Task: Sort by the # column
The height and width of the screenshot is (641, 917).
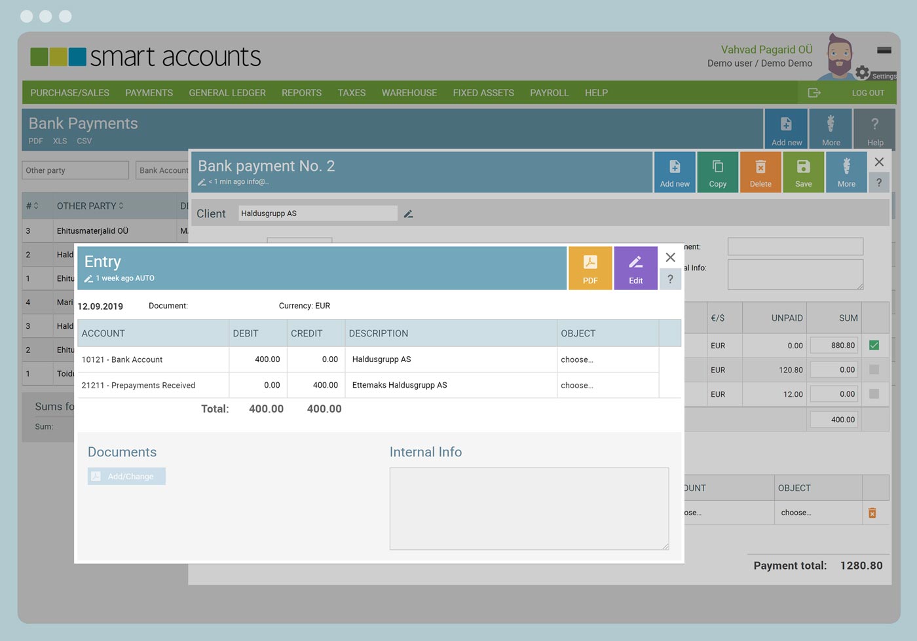Action: click(32, 206)
